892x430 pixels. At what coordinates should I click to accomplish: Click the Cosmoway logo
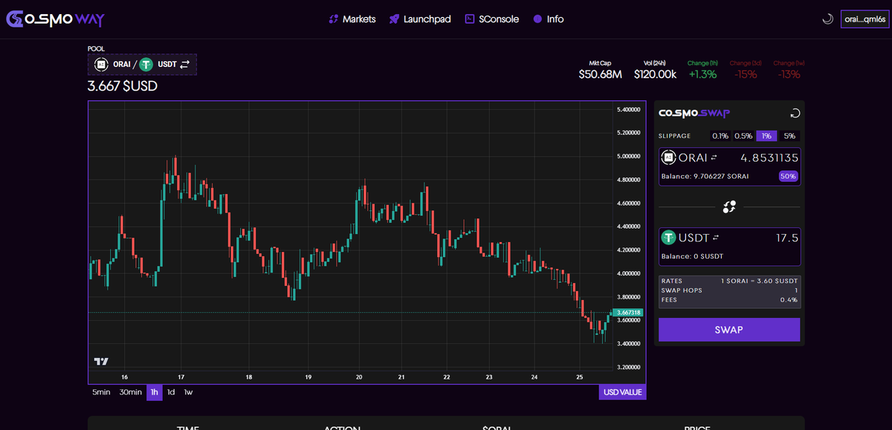(54, 19)
